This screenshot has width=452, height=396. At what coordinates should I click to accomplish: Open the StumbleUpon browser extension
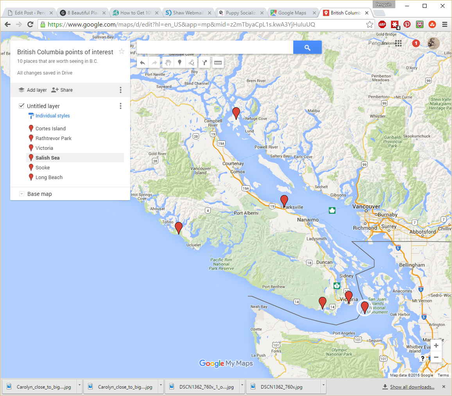click(x=432, y=25)
